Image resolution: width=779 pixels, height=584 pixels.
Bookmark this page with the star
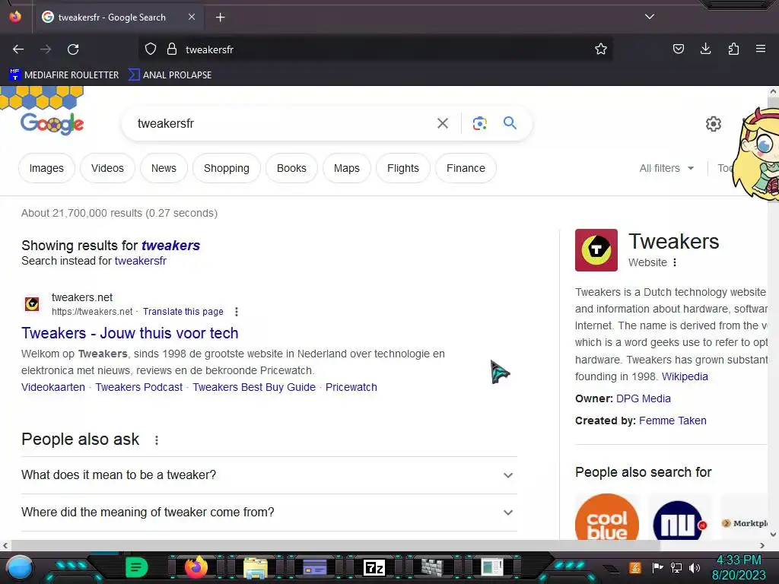[601, 49]
